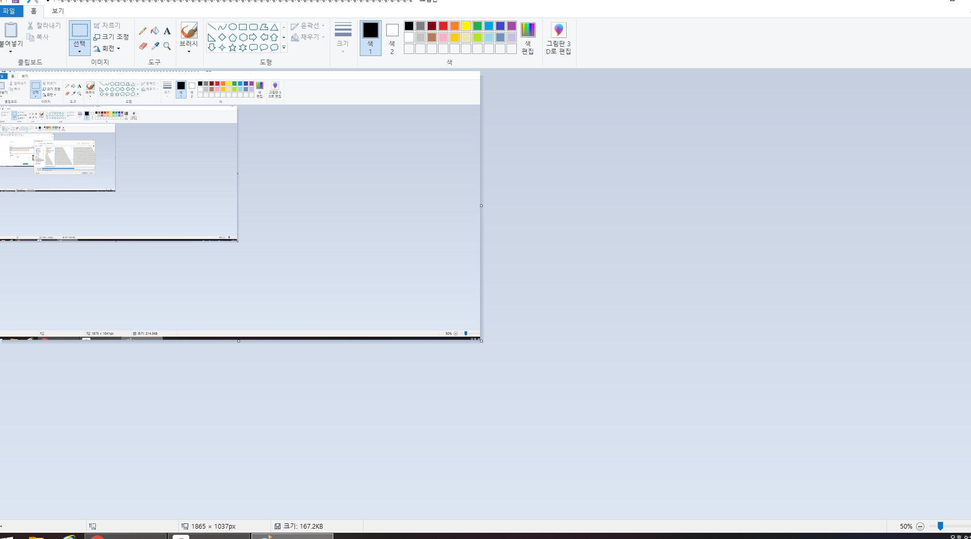This screenshot has height=539, width=971.
Task: Choose the Curve shape
Action: click(222, 27)
